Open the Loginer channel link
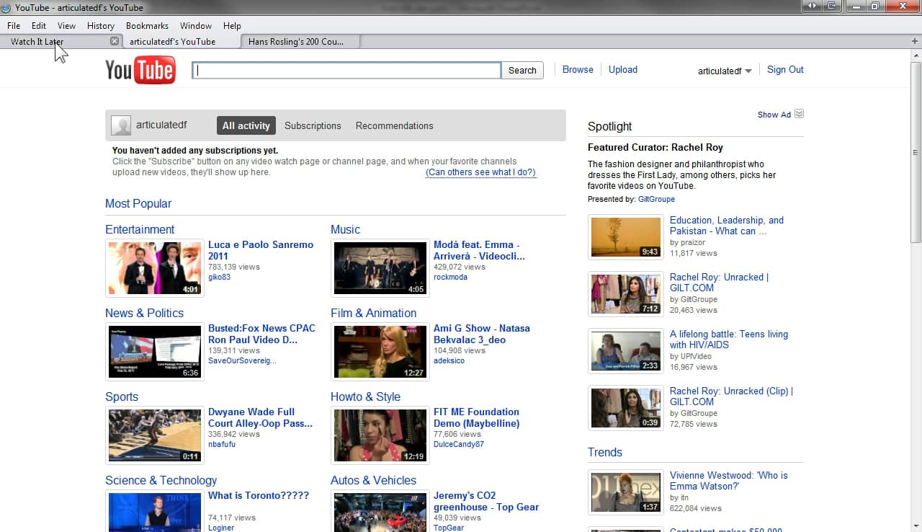The image size is (922, 532). (221, 528)
